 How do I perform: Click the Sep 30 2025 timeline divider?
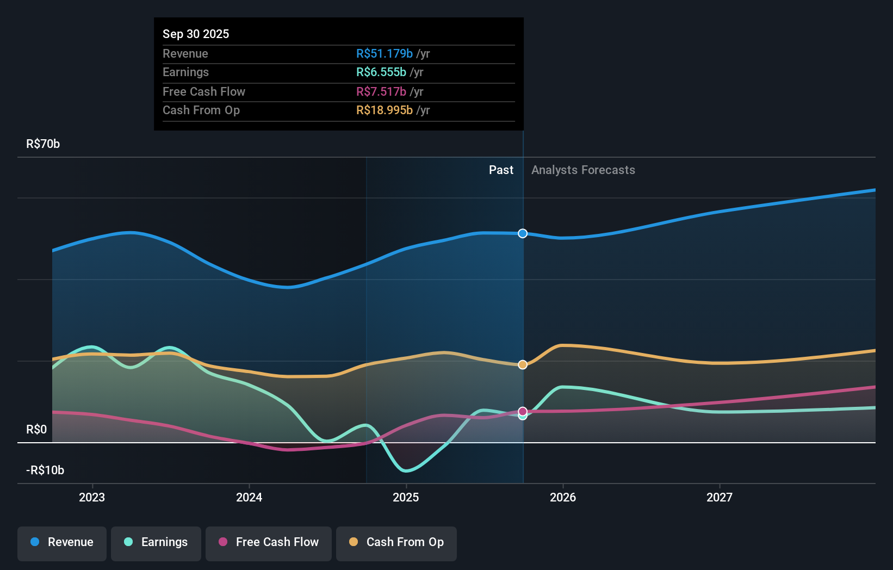[523, 305]
